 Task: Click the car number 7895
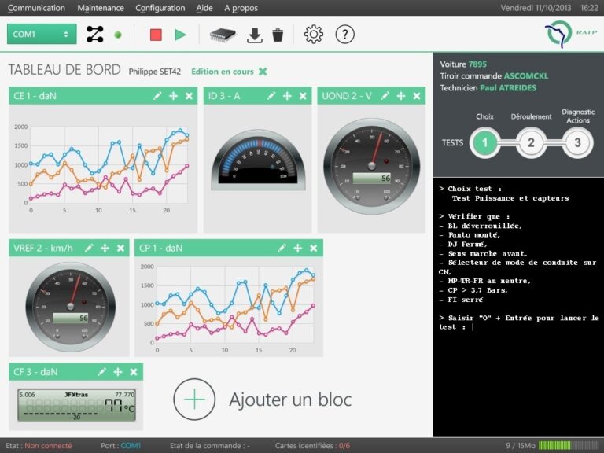477,64
